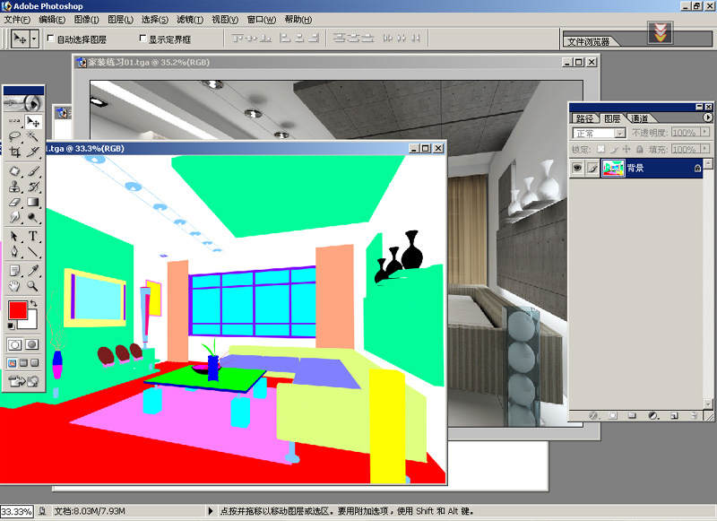Screen dimensions: 717x521
Task: Open the opacity 100% slider arrow
Action: tap(705, 132)
